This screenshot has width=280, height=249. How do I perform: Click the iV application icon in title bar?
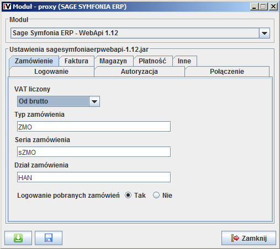7,7
